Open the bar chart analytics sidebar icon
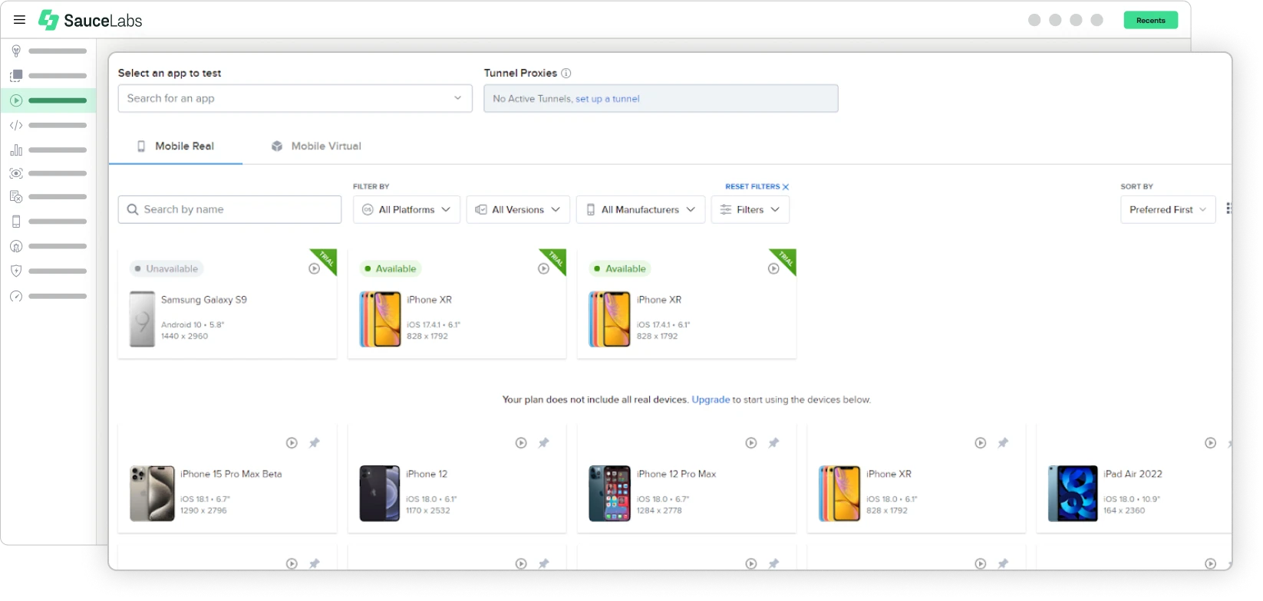 (x=16, y=150)
